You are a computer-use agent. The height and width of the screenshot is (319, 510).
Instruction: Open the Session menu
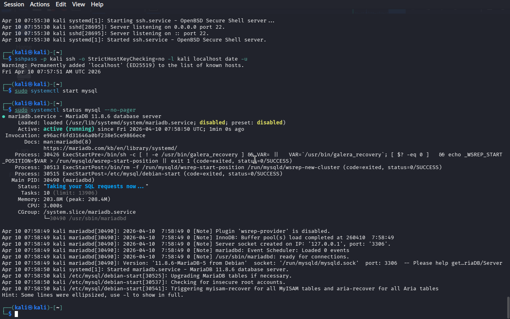tap(14, 4)
